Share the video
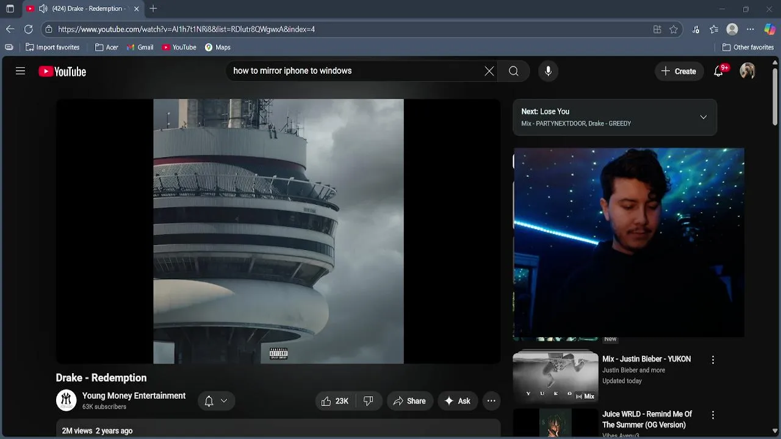Screen dimensions: 781x439 [x=409, y=401]
